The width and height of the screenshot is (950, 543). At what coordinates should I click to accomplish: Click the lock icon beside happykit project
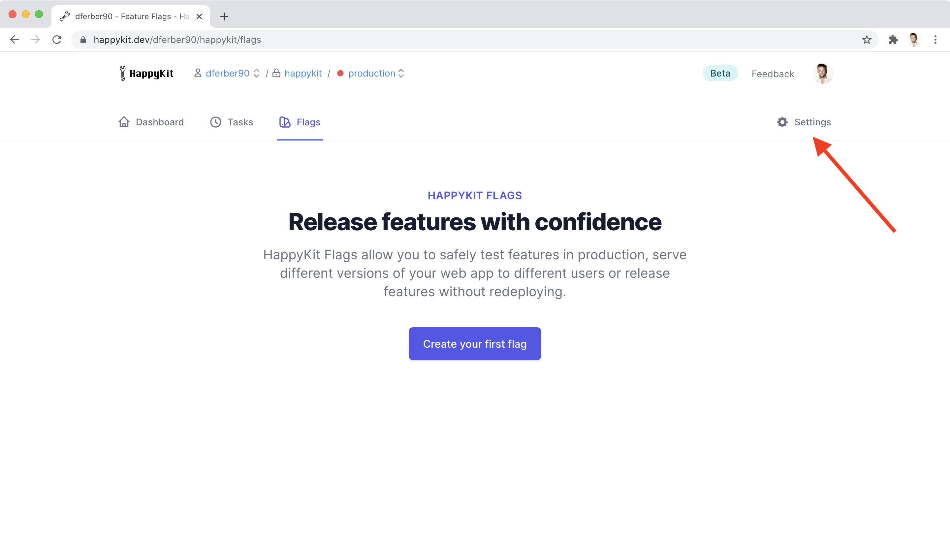pyautogui.click(x=276, y=73)
